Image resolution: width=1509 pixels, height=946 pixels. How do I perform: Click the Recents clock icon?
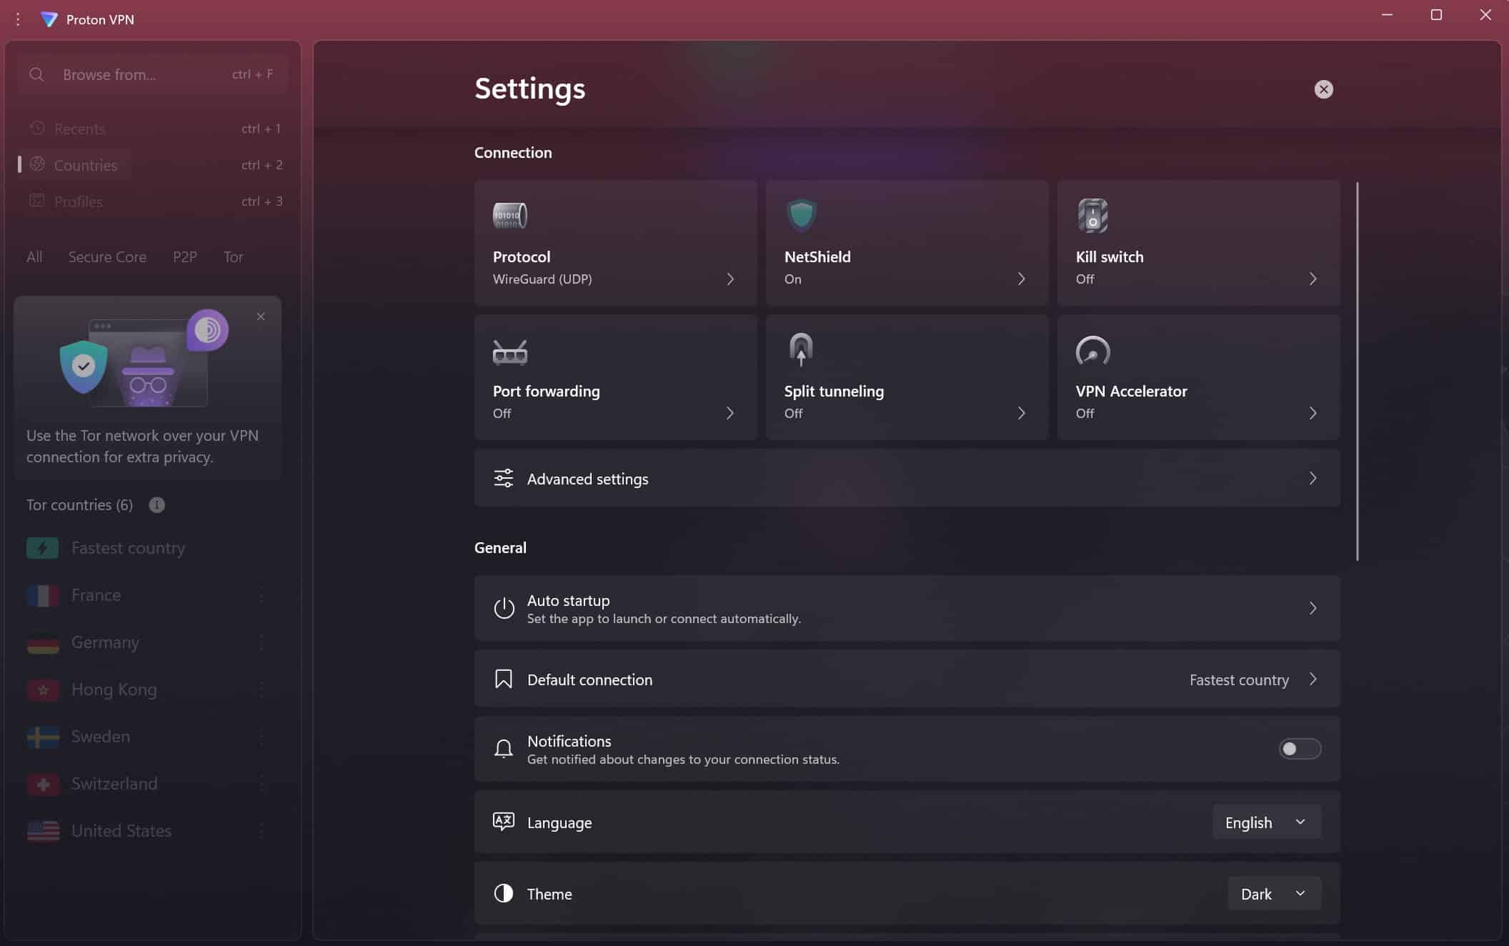pyautogui.click(x=37, y=128)
